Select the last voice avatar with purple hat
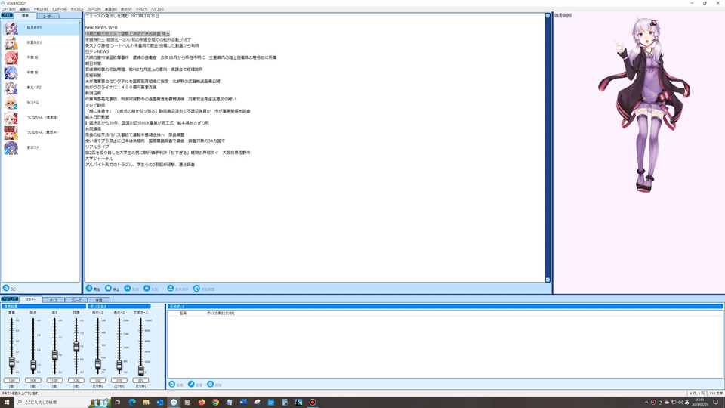This screenshot has width=725, height=408. tap(11, 147)
